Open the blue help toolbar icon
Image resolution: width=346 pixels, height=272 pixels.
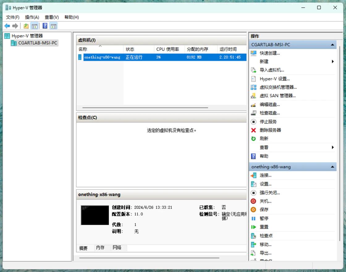[45, 26]
